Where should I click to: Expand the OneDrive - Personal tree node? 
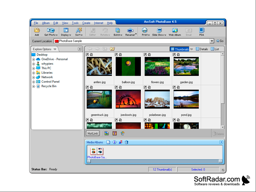point(33,59)
